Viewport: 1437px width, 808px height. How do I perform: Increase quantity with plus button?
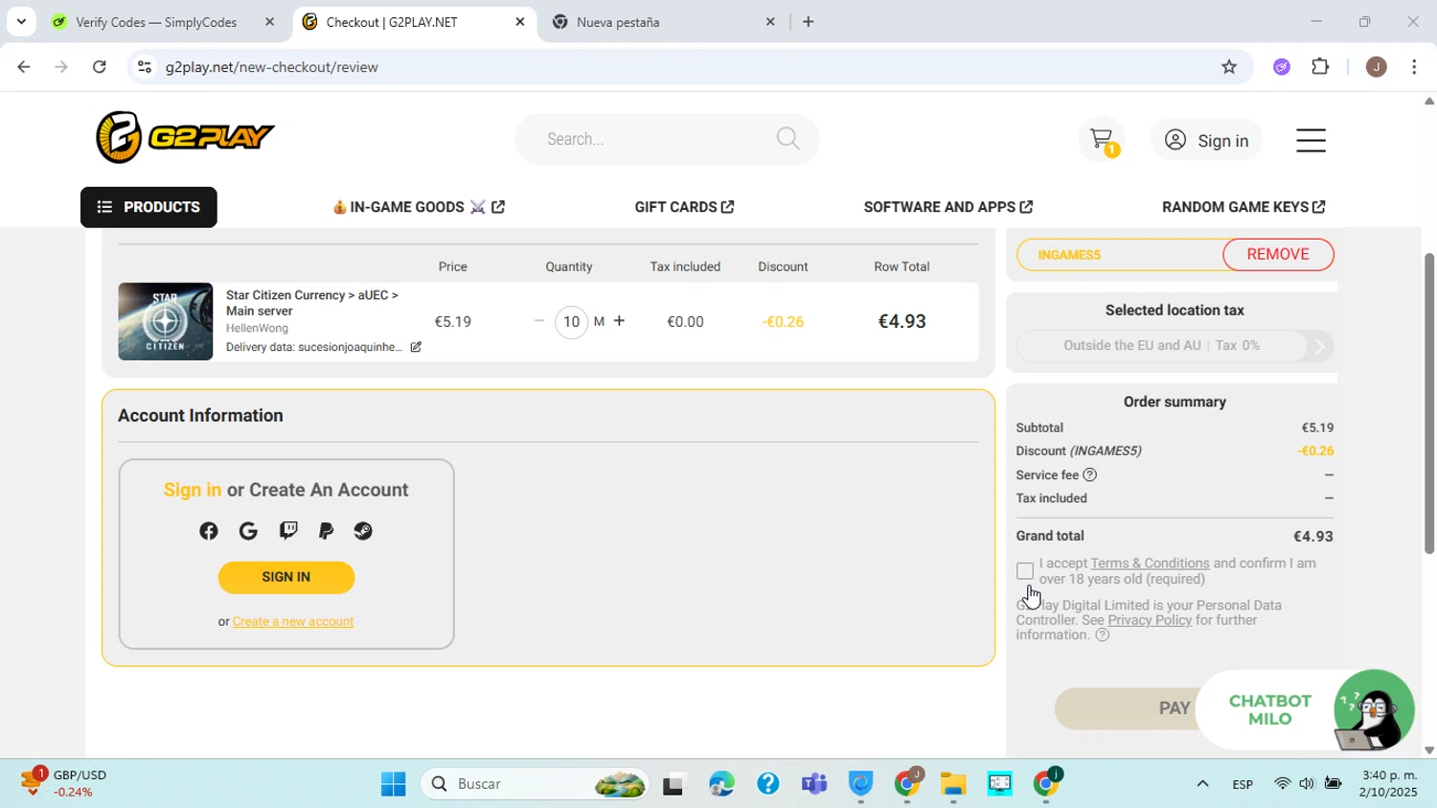(x=619, y=321)
